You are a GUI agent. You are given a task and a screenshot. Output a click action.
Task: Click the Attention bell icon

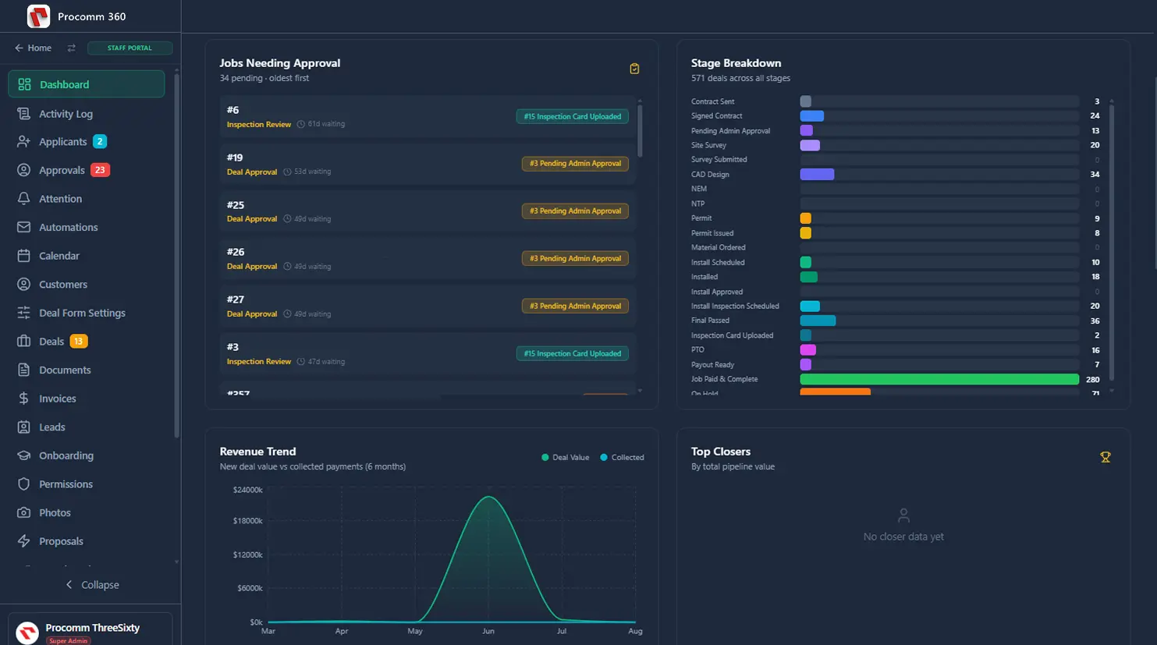[23, 199]
